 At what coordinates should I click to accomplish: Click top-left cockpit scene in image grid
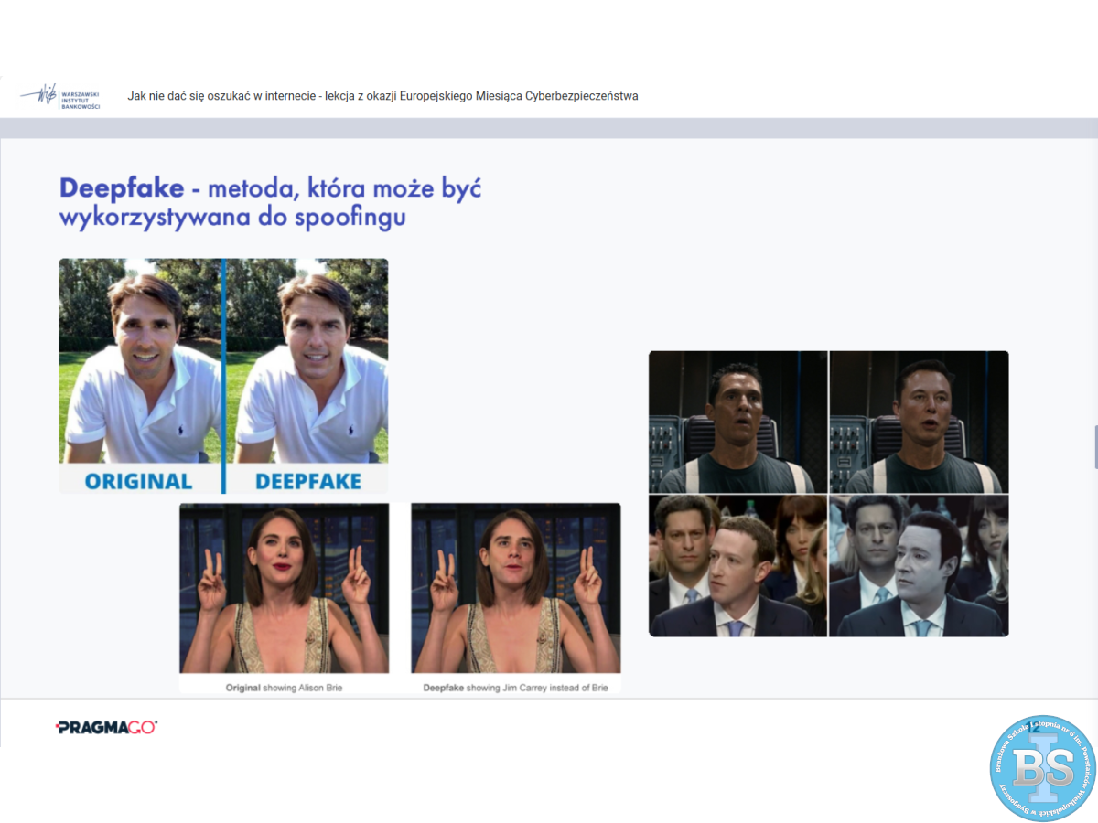tap(737, 422)
